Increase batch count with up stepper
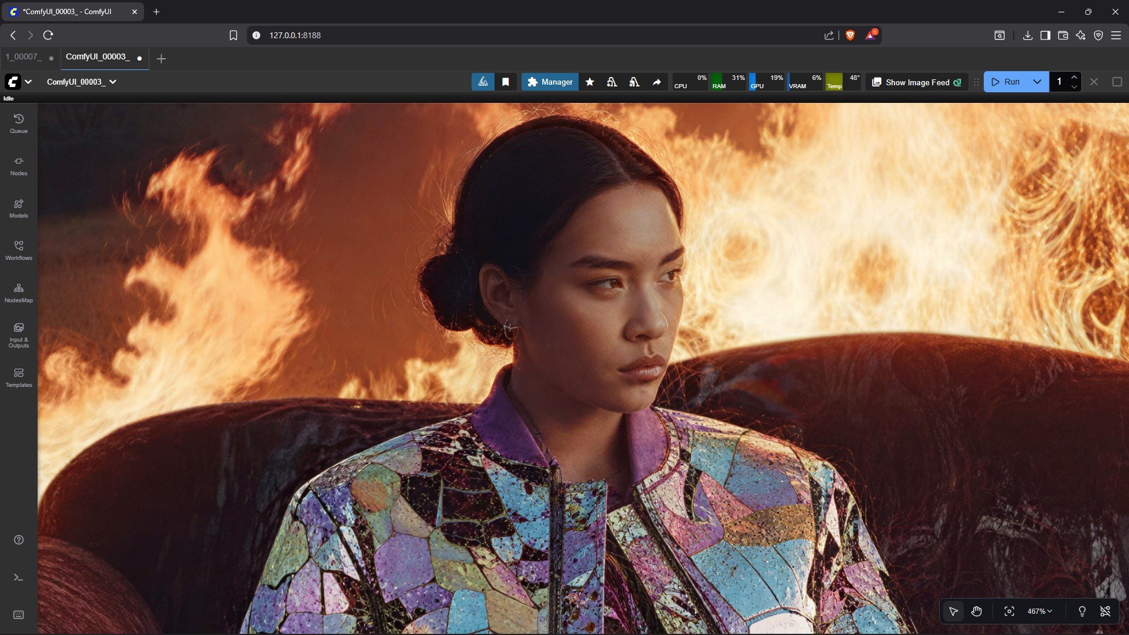Screen dimensions: 1129x635 tap(1074, 78)
